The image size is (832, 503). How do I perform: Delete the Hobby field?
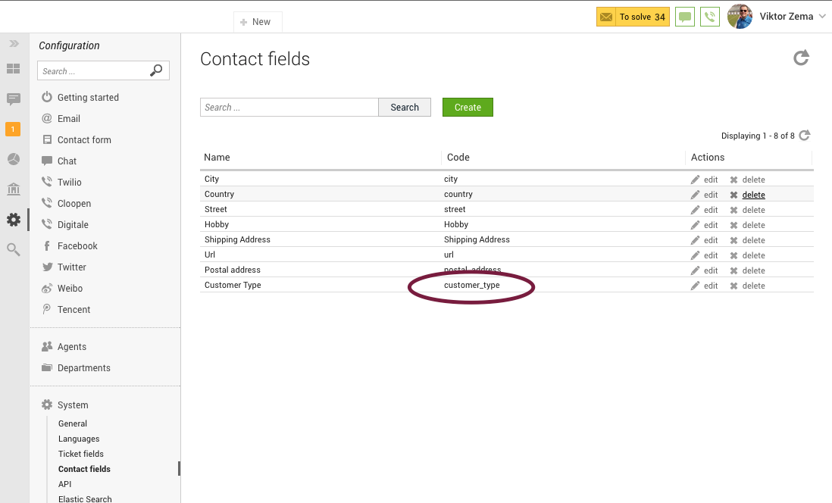(x=747, y=225)
